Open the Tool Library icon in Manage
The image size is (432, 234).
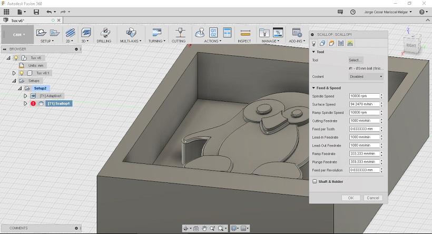click(264, 33)
